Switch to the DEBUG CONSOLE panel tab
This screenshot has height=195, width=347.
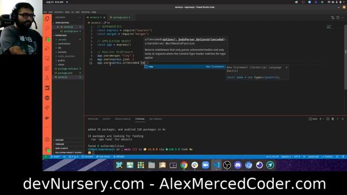[x=123, y=119]
